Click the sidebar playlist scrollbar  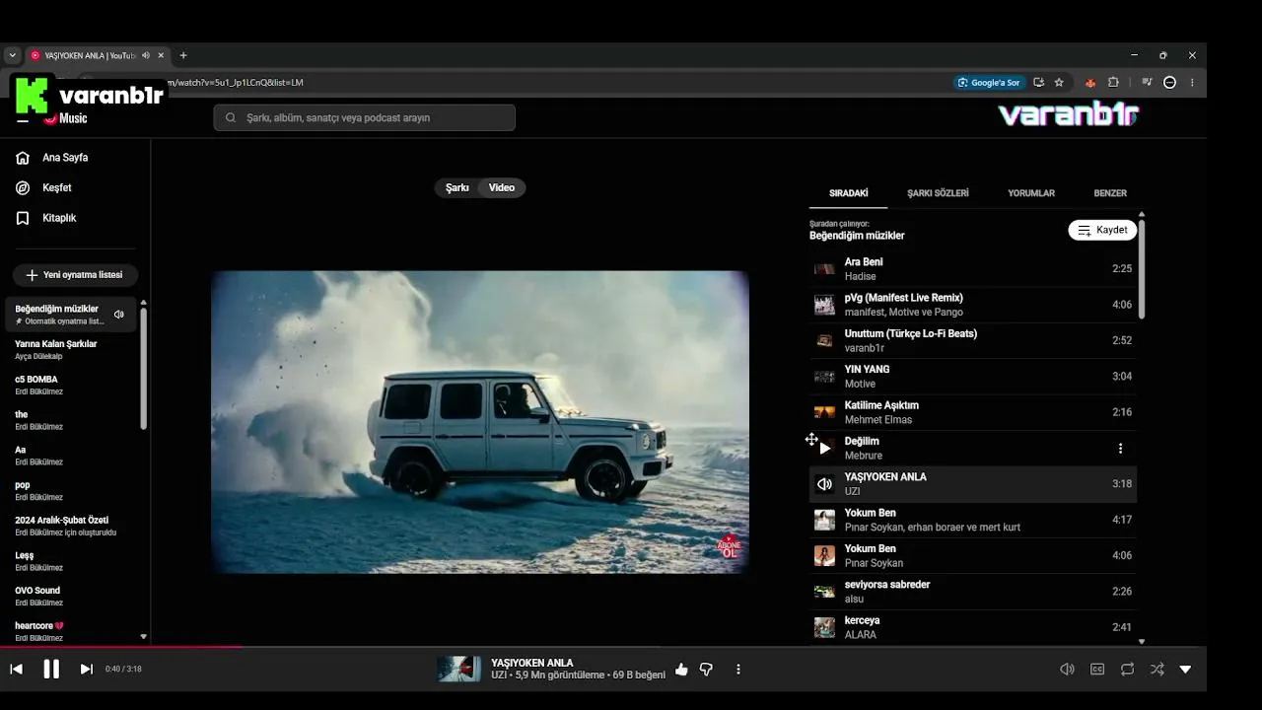click(144, 370)
